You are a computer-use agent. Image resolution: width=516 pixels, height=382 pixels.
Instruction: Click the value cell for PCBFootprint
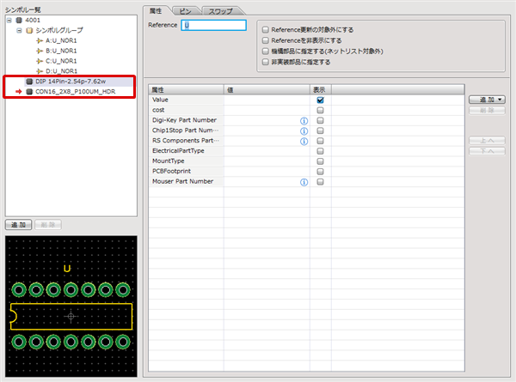pyautogui.click(x=267, y=171)
